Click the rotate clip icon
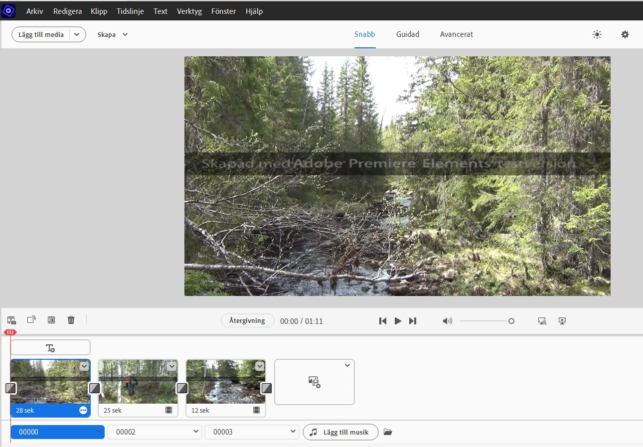Viewport: 643px width, 447px height. point(31,320)
